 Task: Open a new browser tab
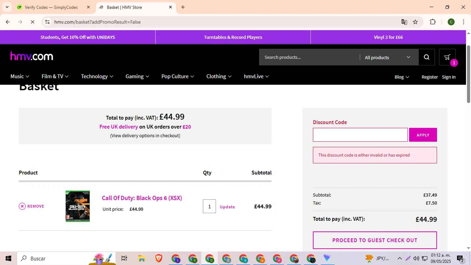click(183, 7)
